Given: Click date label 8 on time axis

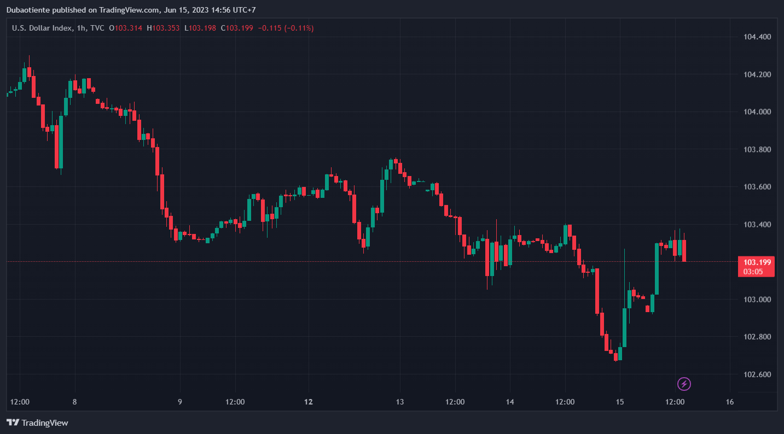Looking at the screenshot, I should 74,402.
